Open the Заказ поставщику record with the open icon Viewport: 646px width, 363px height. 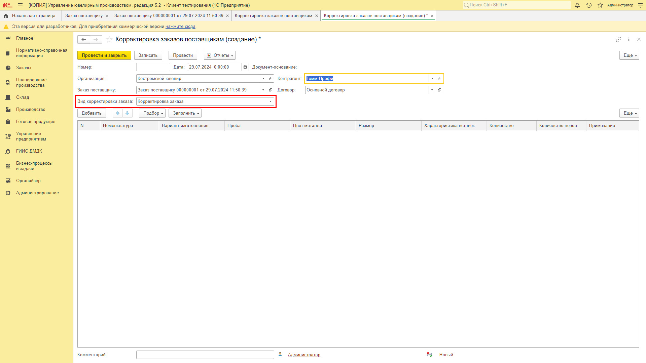coord(271,90)
